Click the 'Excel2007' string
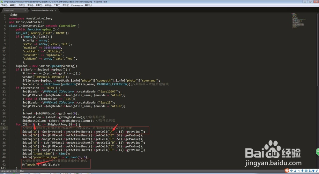This screenshot has height=174, width=319. pos(108,91)
